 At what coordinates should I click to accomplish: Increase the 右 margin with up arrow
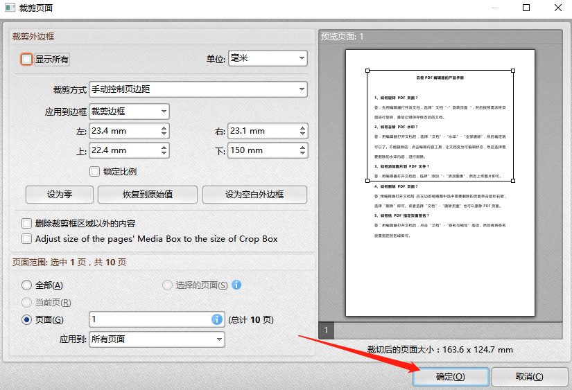(302, 128)
